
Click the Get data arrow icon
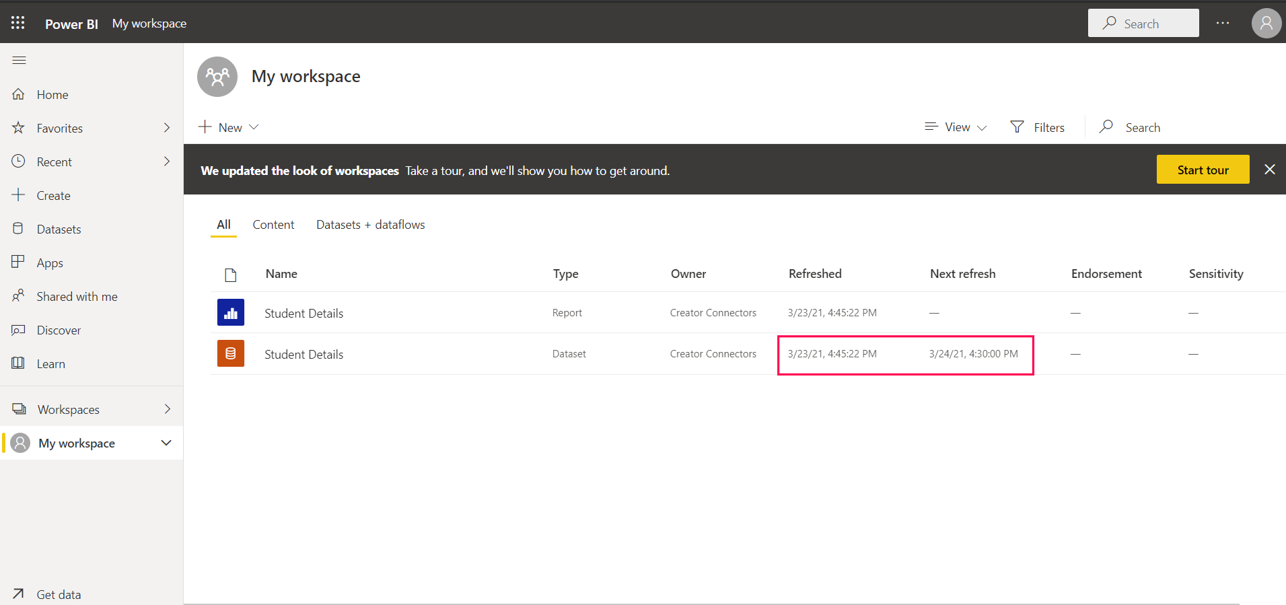click(x=19, y=594)
